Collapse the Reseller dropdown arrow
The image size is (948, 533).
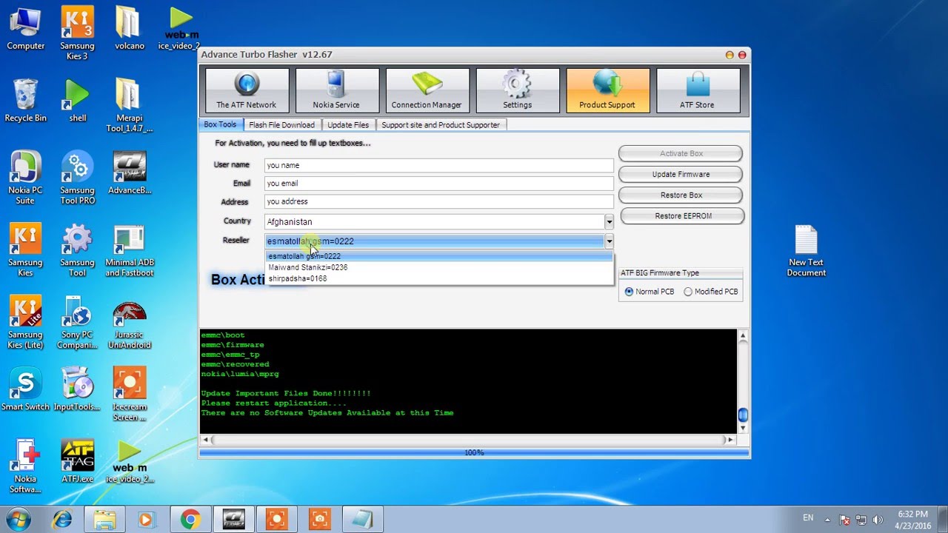point(609,241)
